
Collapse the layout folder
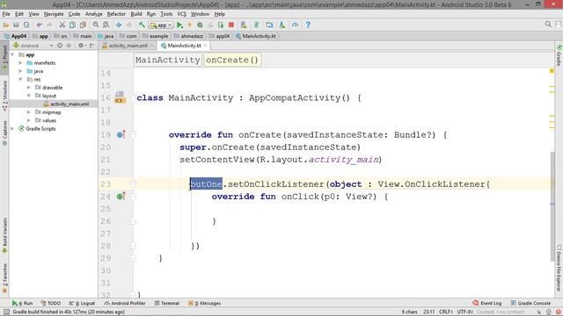coord(29,96)
